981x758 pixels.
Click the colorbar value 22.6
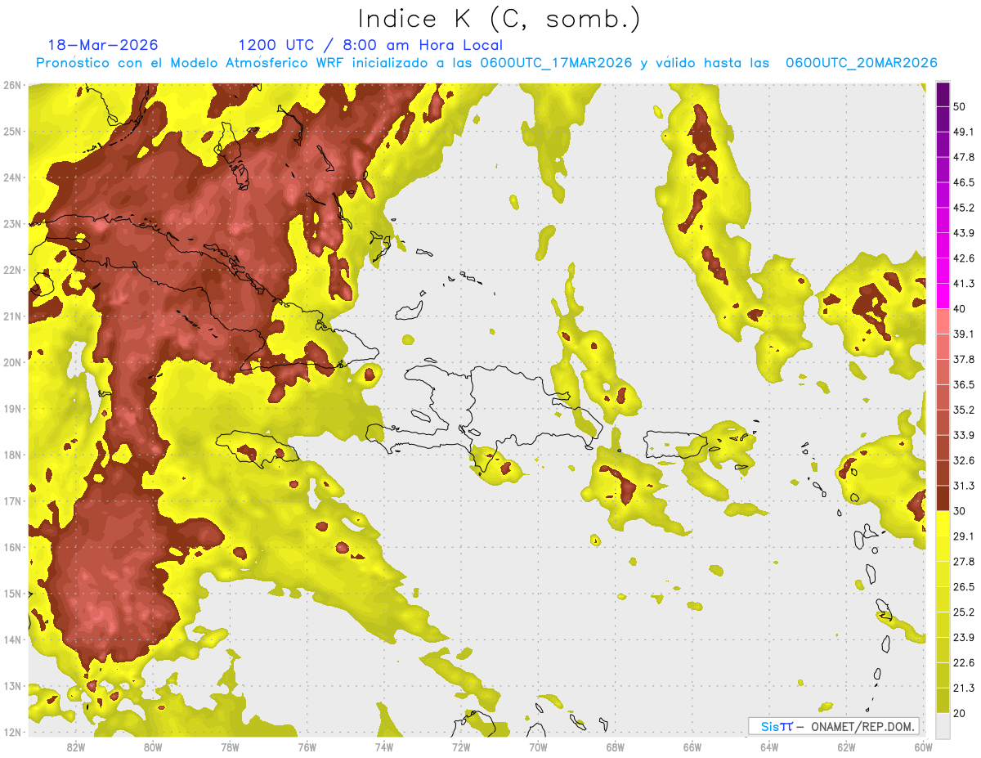963,662
